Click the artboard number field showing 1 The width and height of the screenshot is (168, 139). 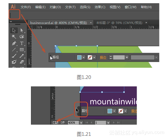(x=100, y=123)
